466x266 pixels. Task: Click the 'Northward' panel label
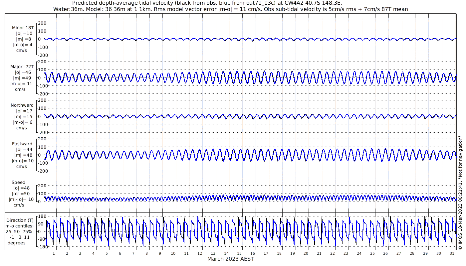pos(22,105)
